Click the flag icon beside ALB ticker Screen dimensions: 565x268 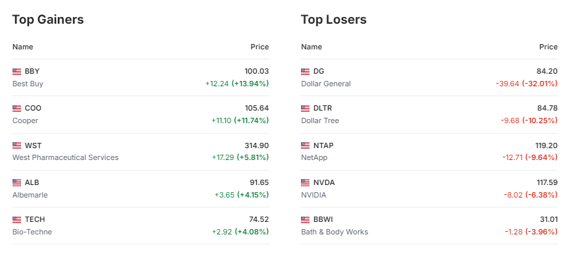[x=16, y=182]
